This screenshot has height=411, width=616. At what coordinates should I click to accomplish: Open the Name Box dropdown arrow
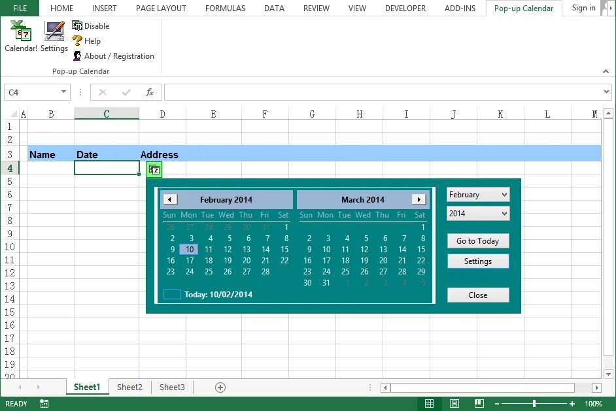pos(63,92)
